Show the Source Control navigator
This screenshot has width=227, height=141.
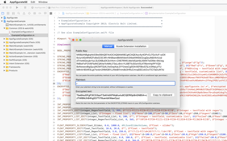pyautogui.click(x=8, y=13)
